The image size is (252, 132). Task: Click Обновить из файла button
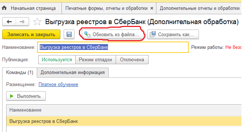click(x=112, y=34)
